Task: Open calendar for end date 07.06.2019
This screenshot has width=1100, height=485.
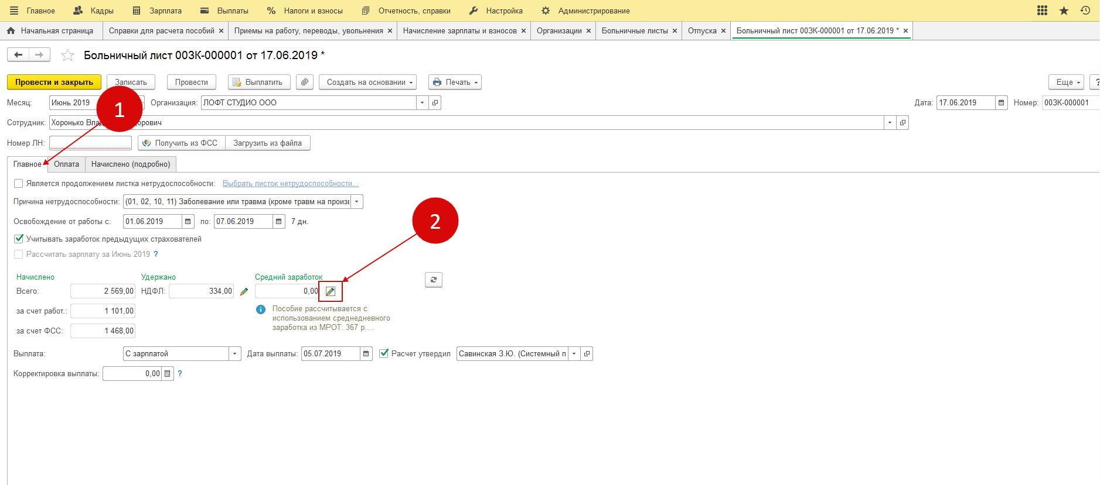Action: pos(279,221)
